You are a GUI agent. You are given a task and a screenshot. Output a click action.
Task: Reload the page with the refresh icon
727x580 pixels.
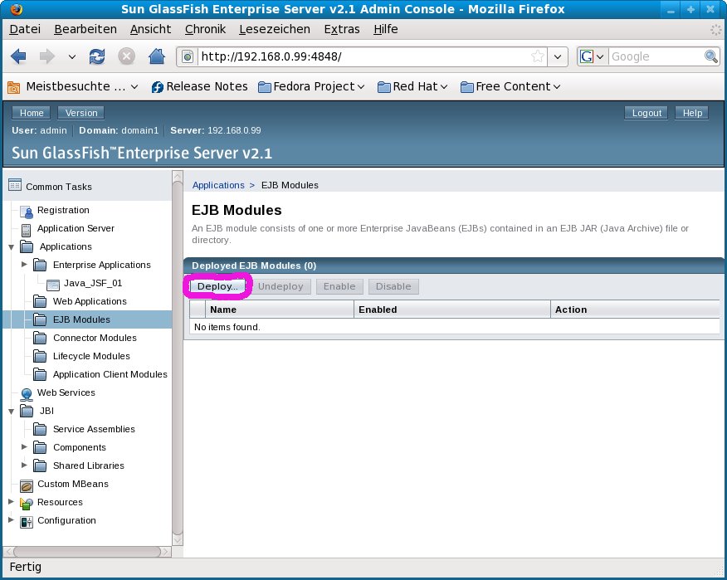(x=97, y=56)
